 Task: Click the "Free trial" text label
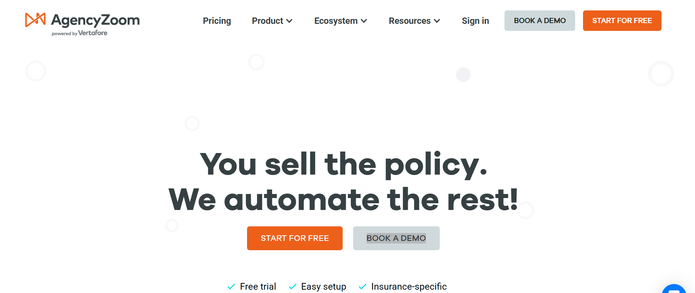tap(258, 287)
